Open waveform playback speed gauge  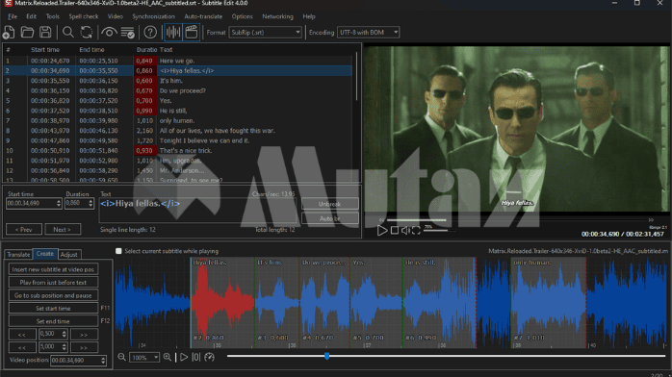click(209, 357)
